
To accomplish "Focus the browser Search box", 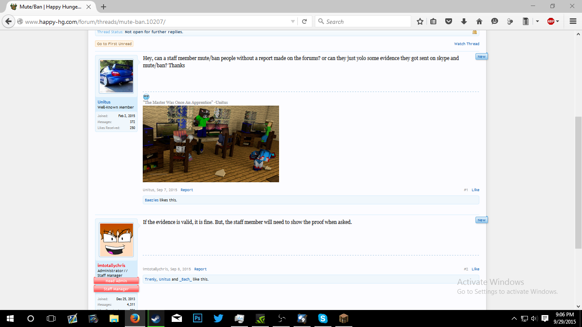I will point(363,22).
